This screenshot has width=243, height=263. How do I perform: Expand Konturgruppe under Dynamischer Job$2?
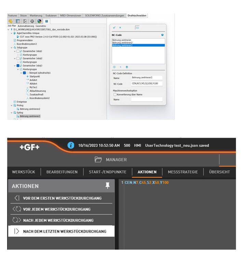pyautogui.click(x=18, y=62)
